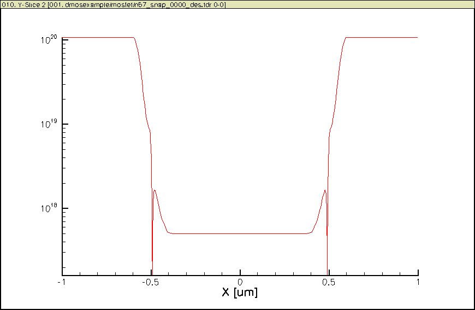
Task: Click the 10^20 Y-axis tick label
Action: pyautogui.click(x=49, y=39)
